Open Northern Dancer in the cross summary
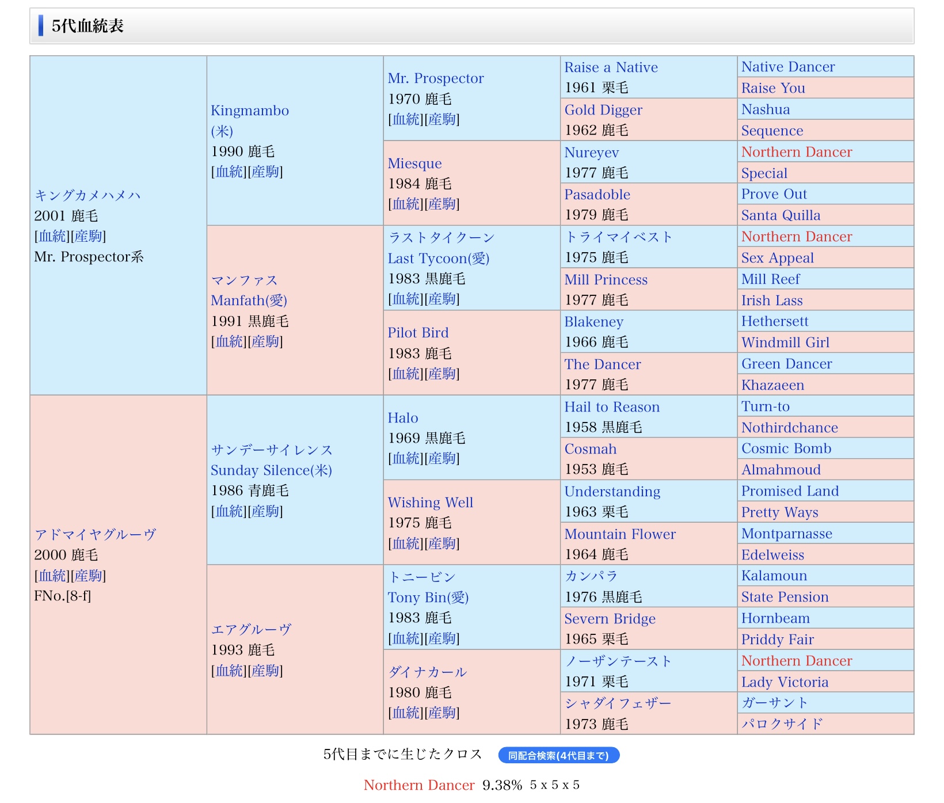The height and width of the screenshot is (803, 944). pyautogui.click(x=418, y=785)
